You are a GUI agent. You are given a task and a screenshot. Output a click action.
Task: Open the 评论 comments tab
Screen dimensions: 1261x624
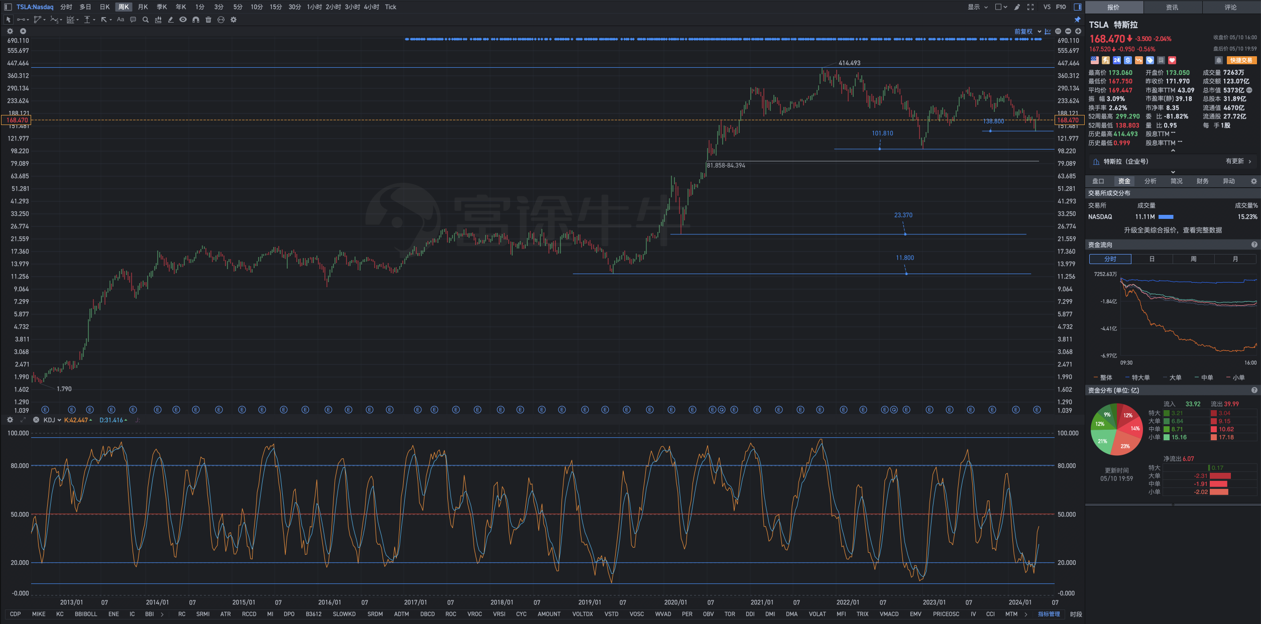click(x=1231, y=7)
